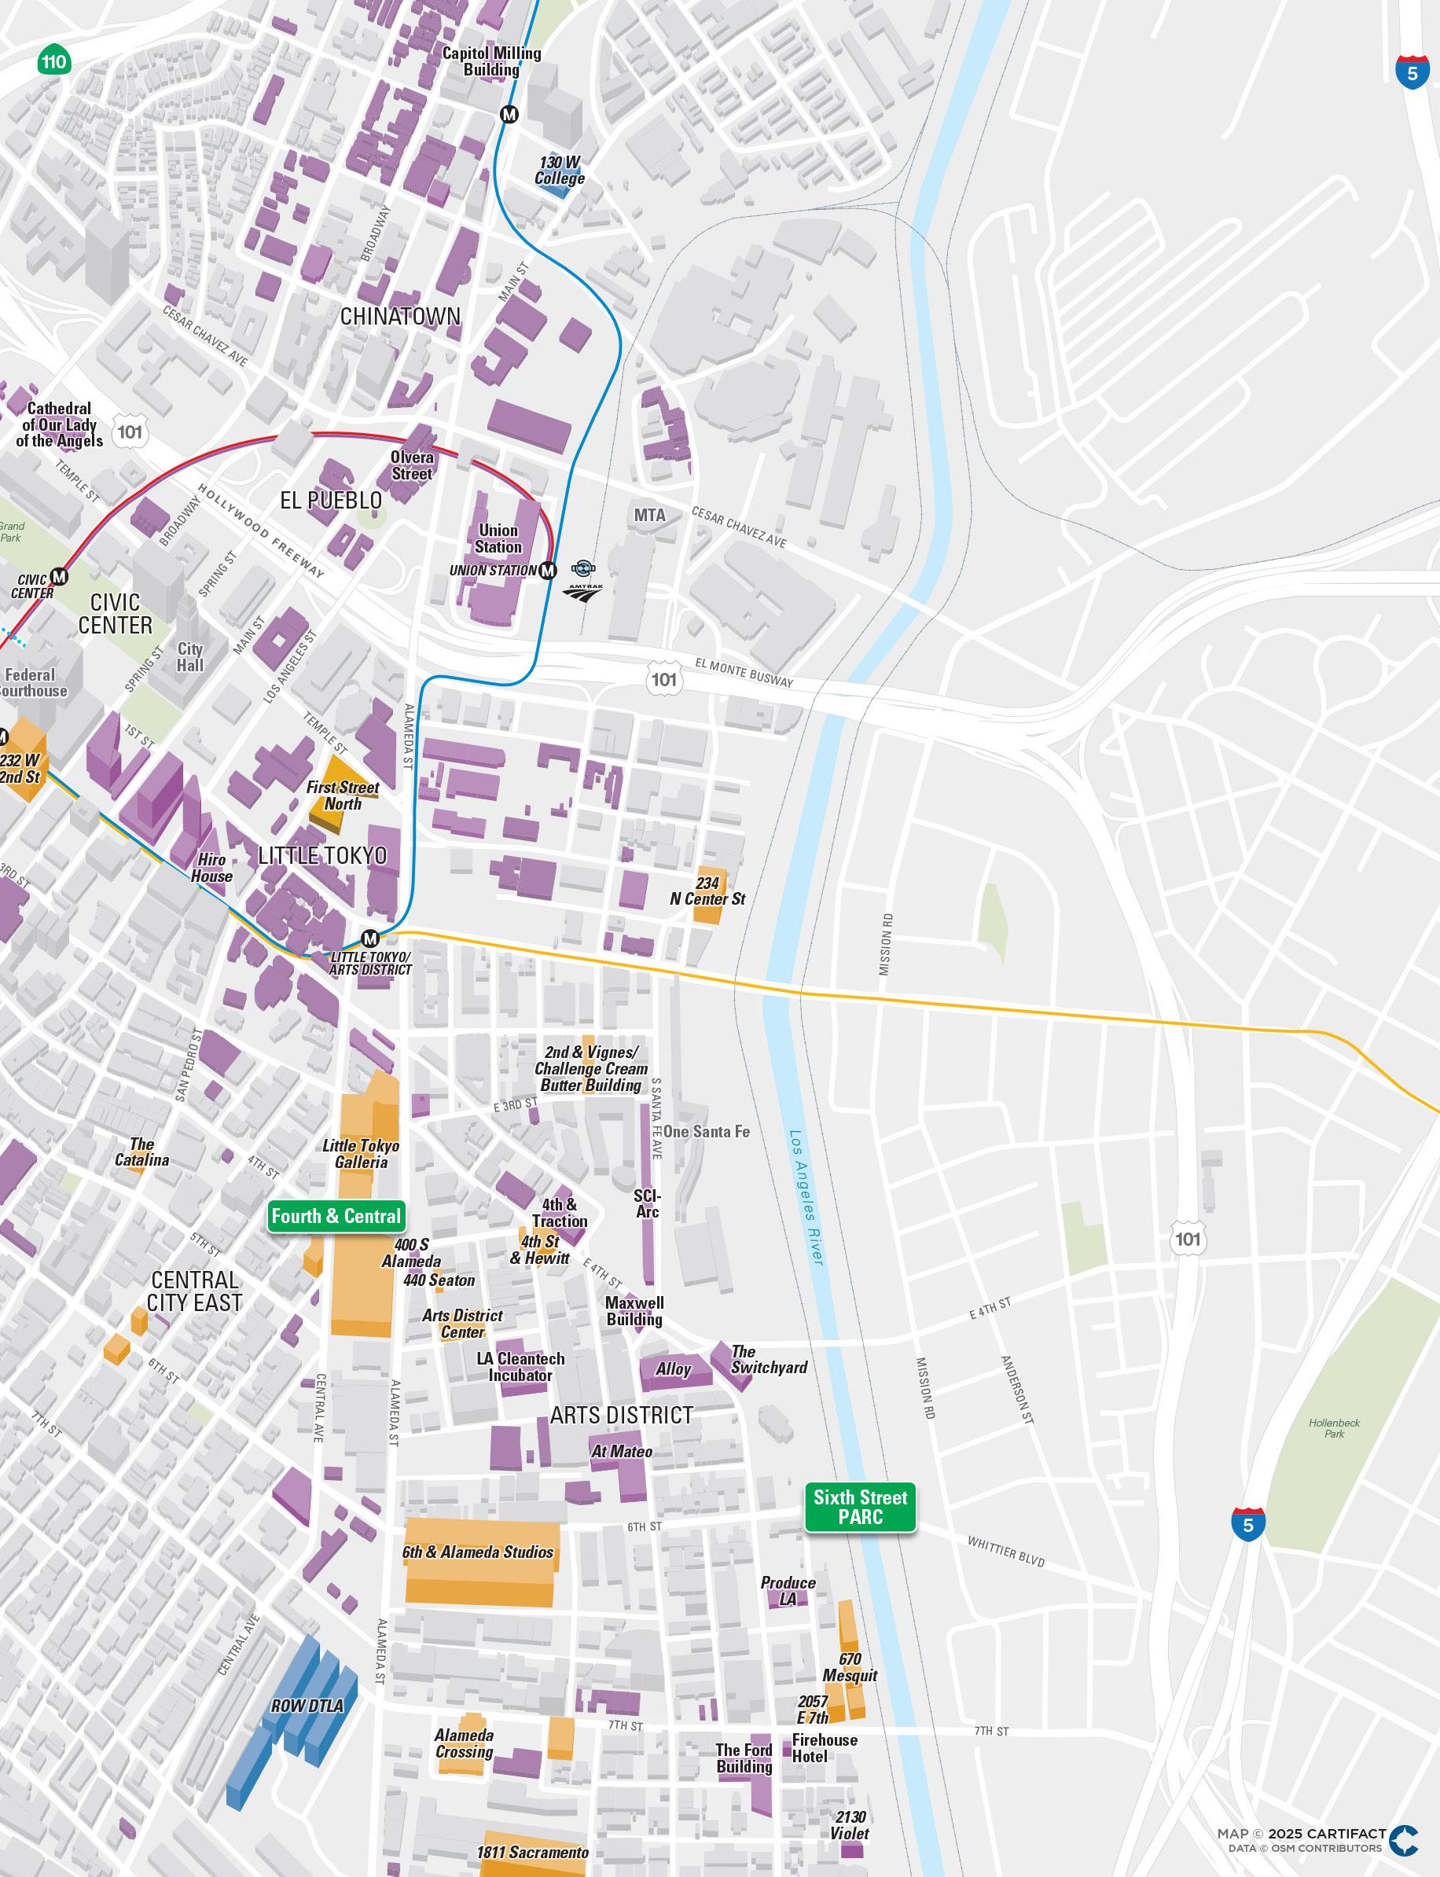Viewport: 1440px width, 1877px height.
Task: Click the 670 Mesquit label
Action: (850, 1667)
